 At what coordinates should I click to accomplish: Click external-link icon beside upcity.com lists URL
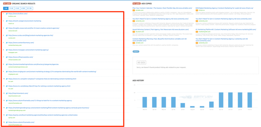click(7, 115)
